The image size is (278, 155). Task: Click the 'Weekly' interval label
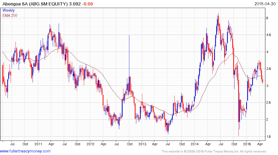pos(9,10)
